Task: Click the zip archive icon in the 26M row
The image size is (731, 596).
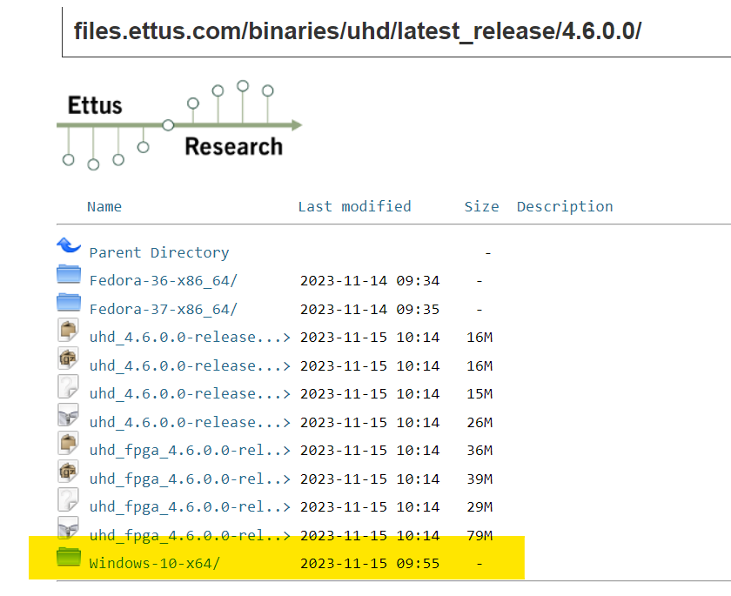Action: 68,415
